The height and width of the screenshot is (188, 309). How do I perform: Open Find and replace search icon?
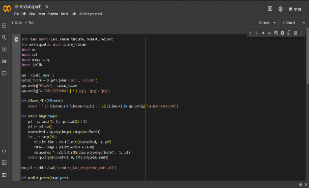click(4, 37)
